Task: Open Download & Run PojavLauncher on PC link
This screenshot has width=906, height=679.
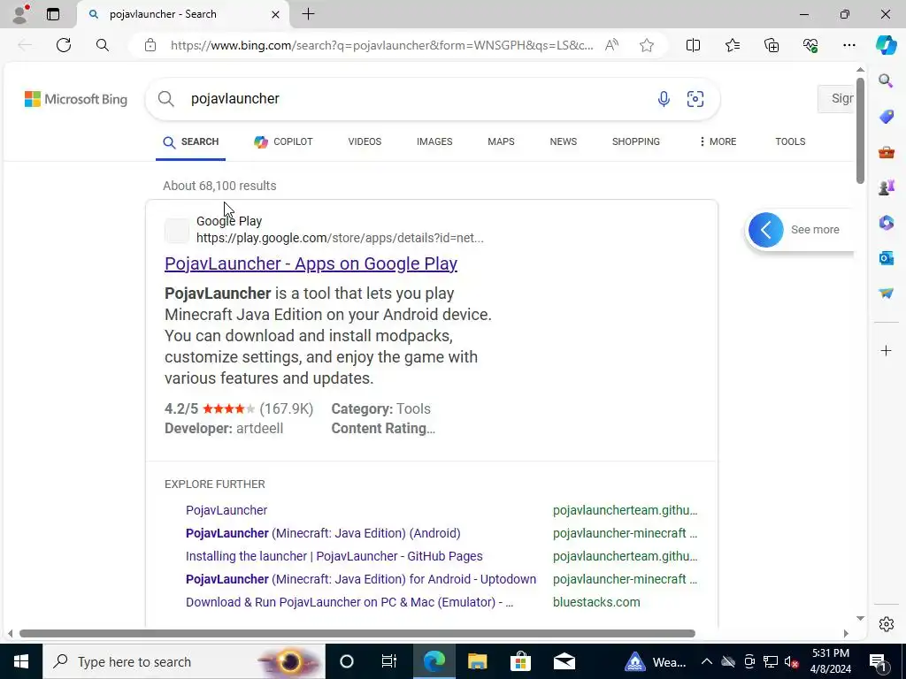Action: 349,602
